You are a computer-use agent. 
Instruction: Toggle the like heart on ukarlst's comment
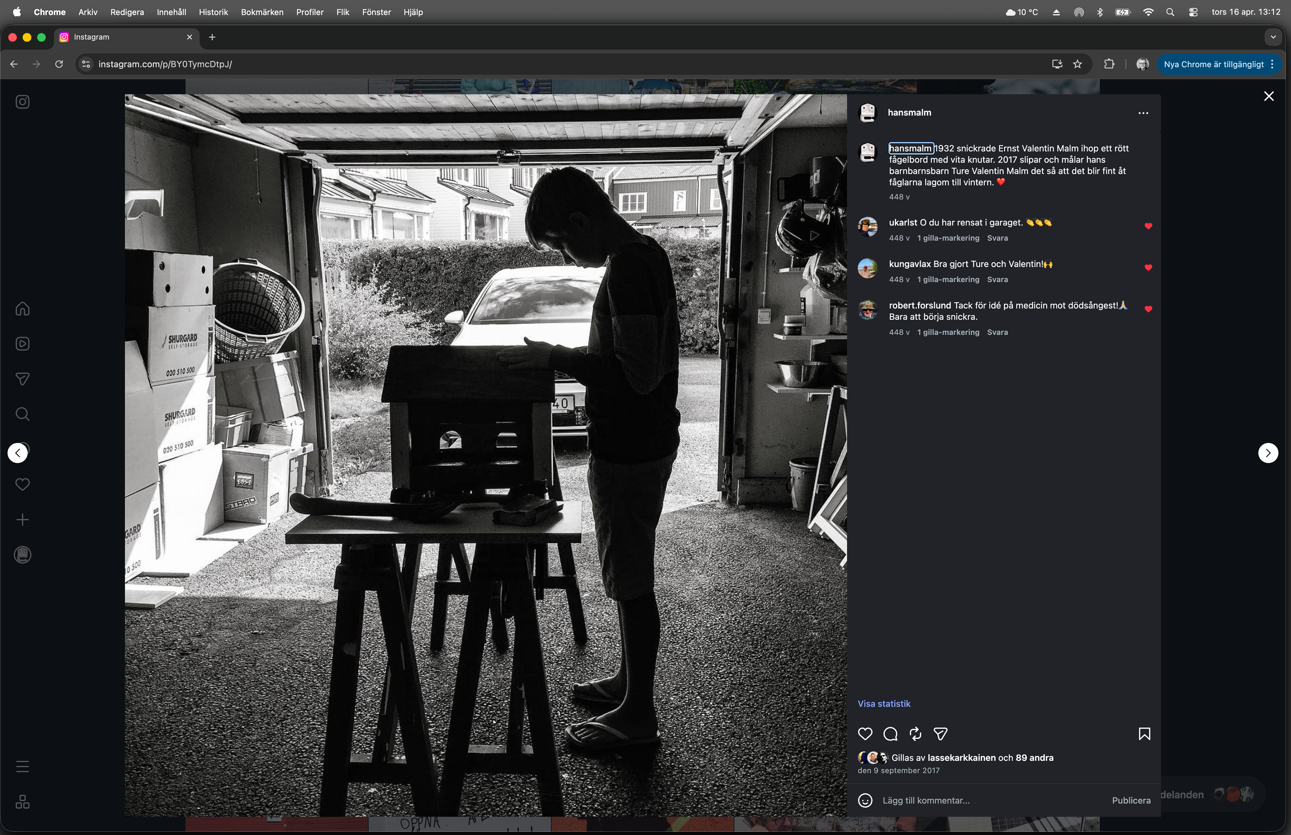(x=1148, y=226)
